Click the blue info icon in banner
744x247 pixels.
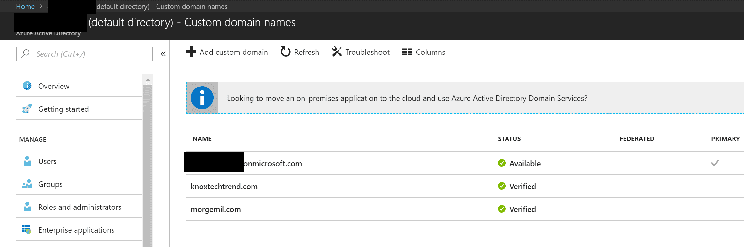202,98
